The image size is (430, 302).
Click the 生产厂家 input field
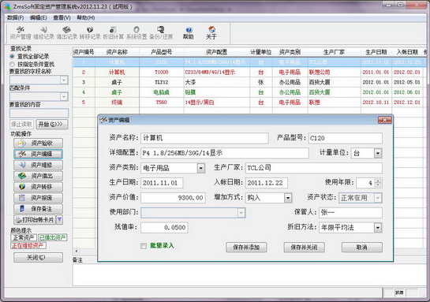pos(314,168)
